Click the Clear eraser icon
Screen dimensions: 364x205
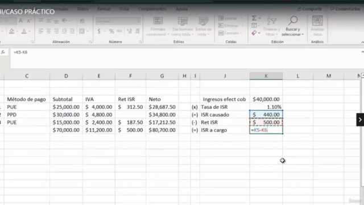pyautogui.click(x=254, y=33)
